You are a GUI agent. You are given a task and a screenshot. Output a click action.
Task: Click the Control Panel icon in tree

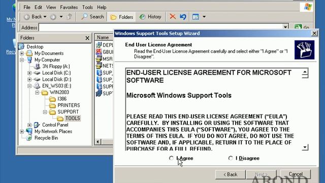pos(37,125)
